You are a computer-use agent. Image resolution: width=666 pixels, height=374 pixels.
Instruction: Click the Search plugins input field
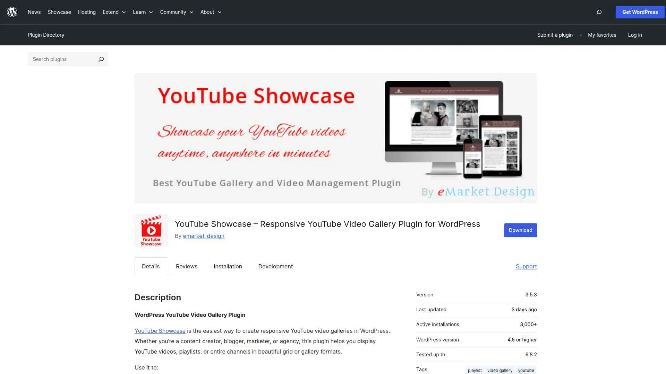coord(62,59)
